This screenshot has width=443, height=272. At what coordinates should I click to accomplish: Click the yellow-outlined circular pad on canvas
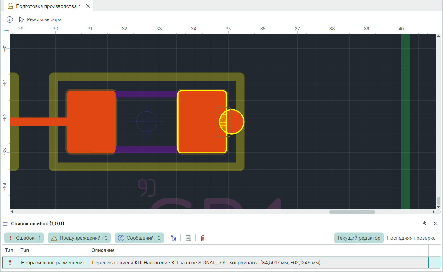(236, 122)
